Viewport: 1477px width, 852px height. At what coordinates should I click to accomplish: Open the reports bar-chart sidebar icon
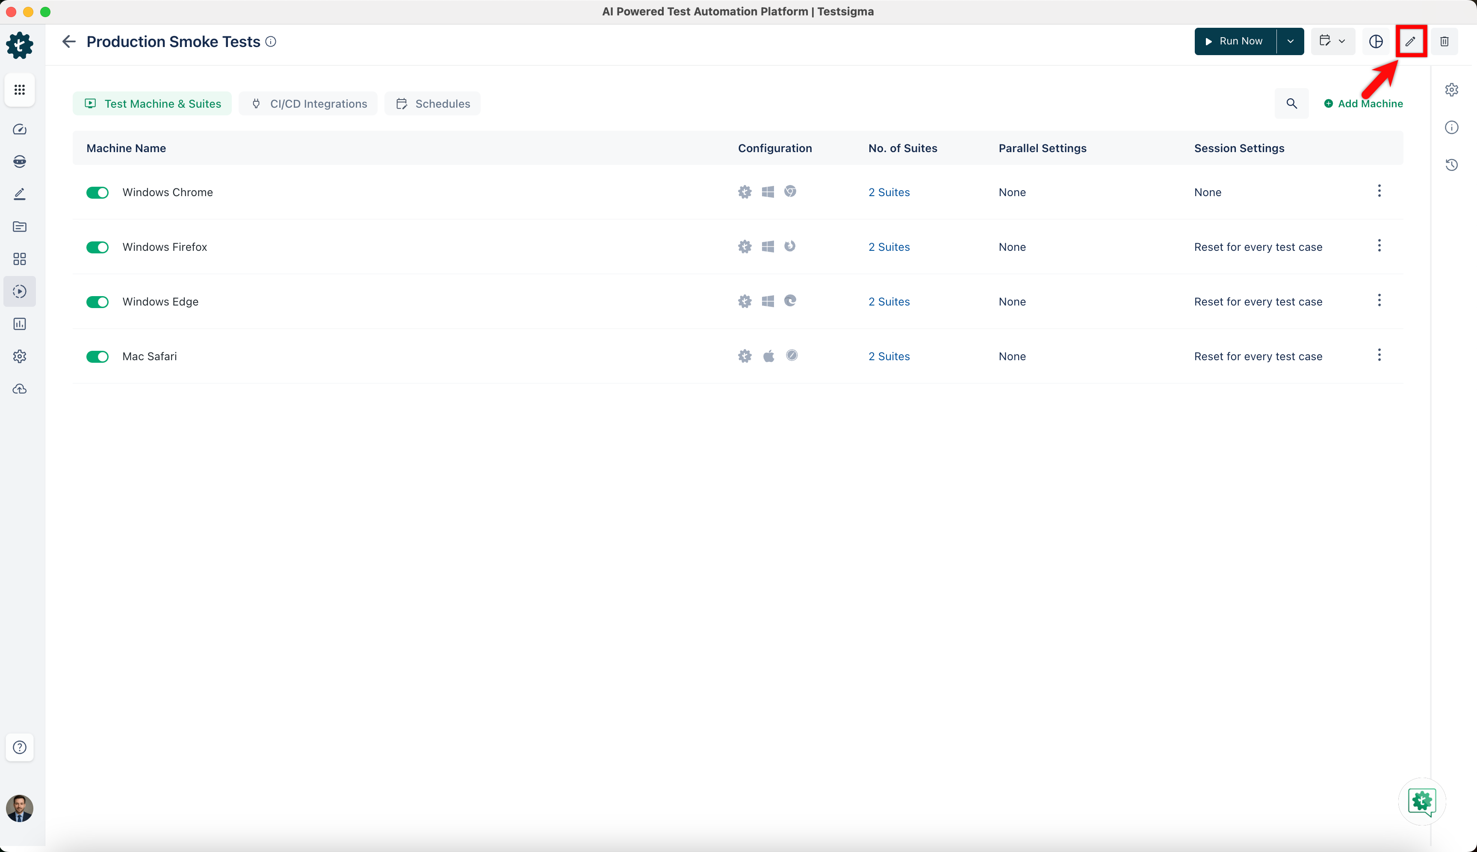coord(19,323)
